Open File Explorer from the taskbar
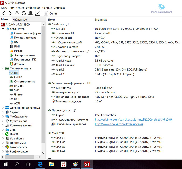Image resolution: width=182 pixels, height=169 pixels. pos(52,164)
